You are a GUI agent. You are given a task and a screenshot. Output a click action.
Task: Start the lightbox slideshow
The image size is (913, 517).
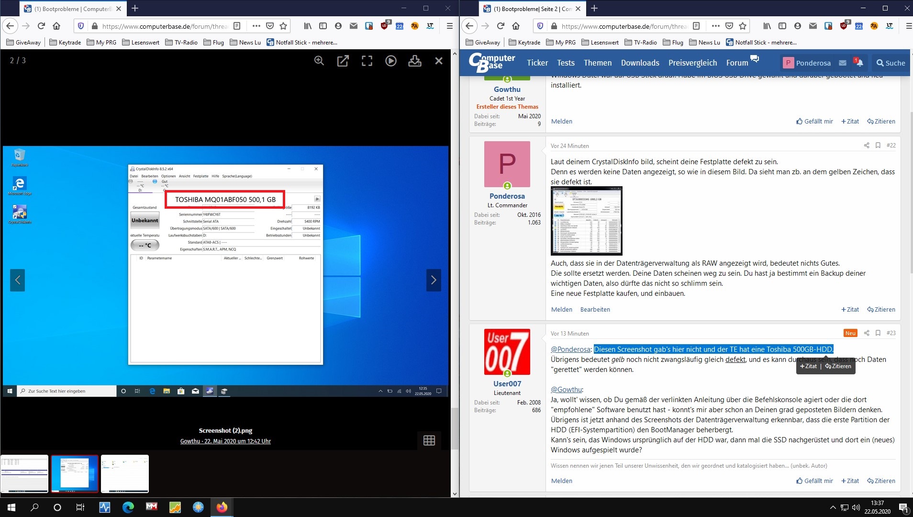(391, 61)
